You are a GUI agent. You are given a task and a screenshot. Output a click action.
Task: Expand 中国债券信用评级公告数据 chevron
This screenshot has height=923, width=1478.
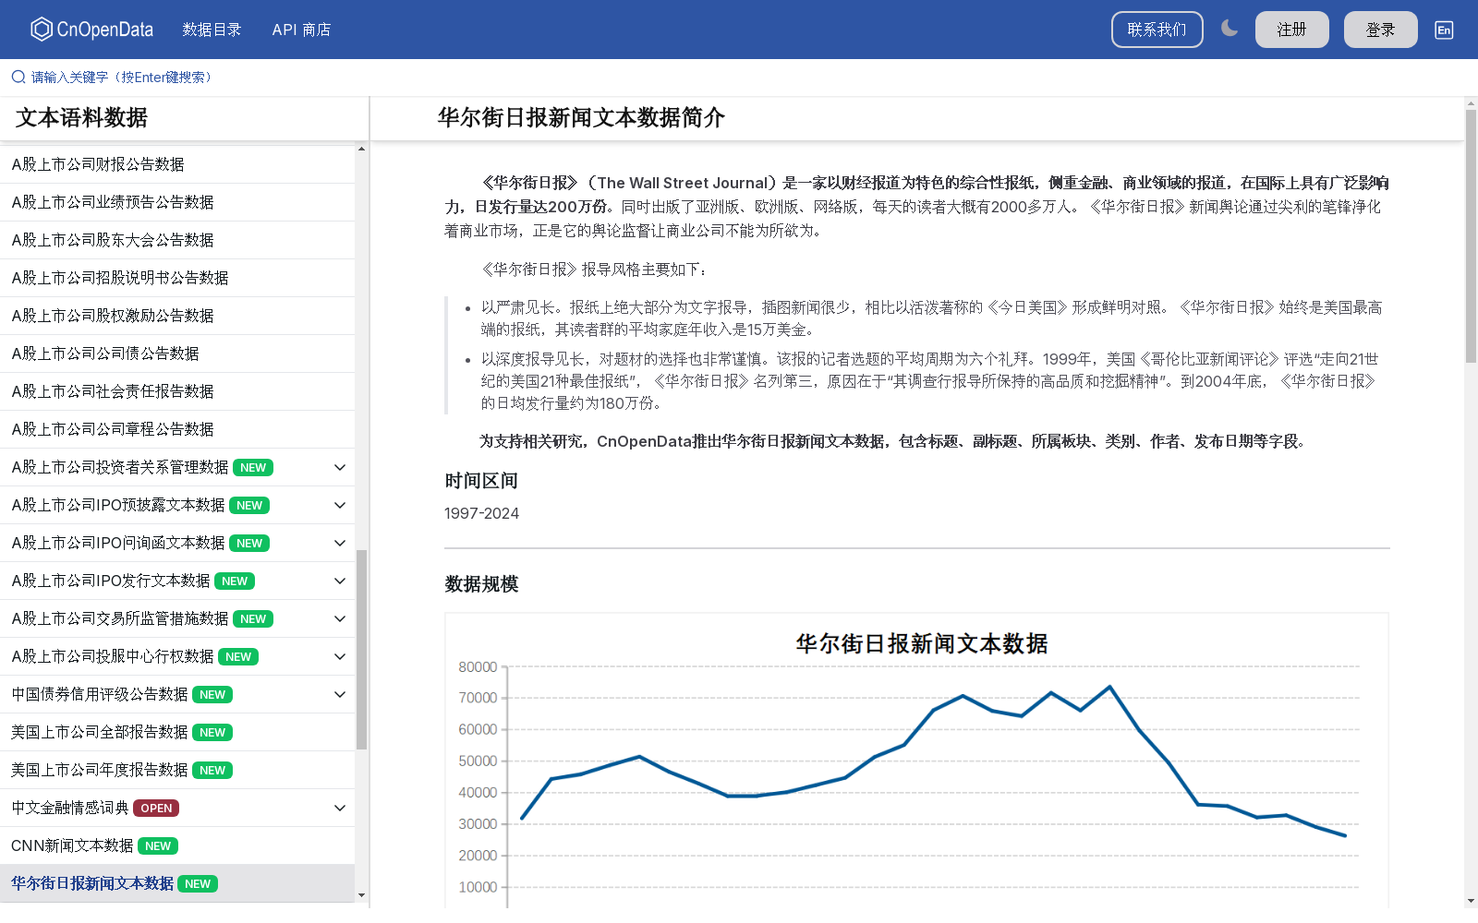pyautogui.click(x=340, y=694)
